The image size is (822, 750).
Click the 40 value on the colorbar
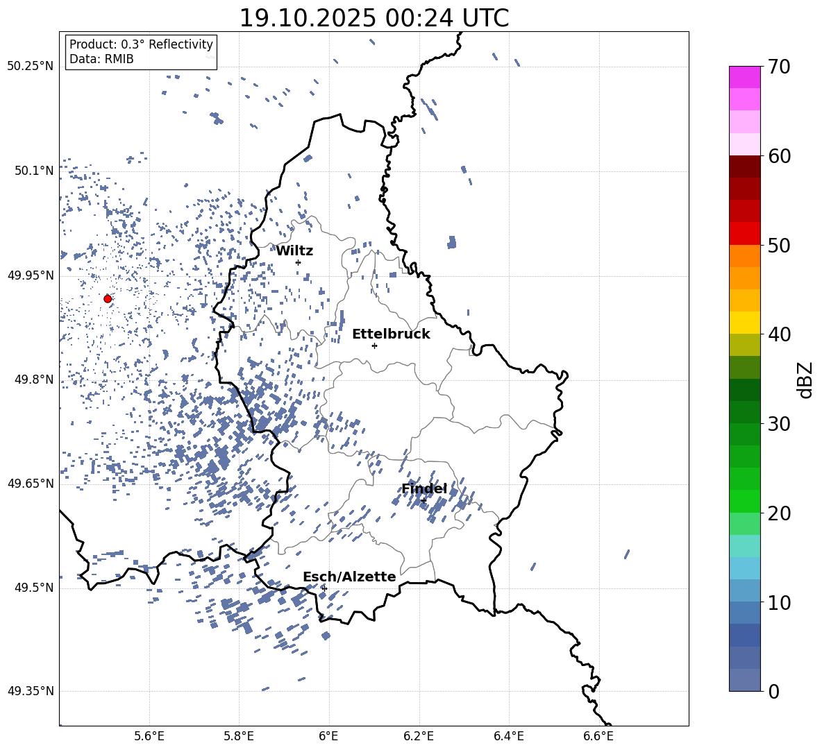pos(779,334)
